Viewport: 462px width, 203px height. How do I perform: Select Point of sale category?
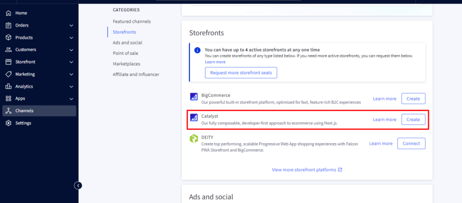(125, 53)
